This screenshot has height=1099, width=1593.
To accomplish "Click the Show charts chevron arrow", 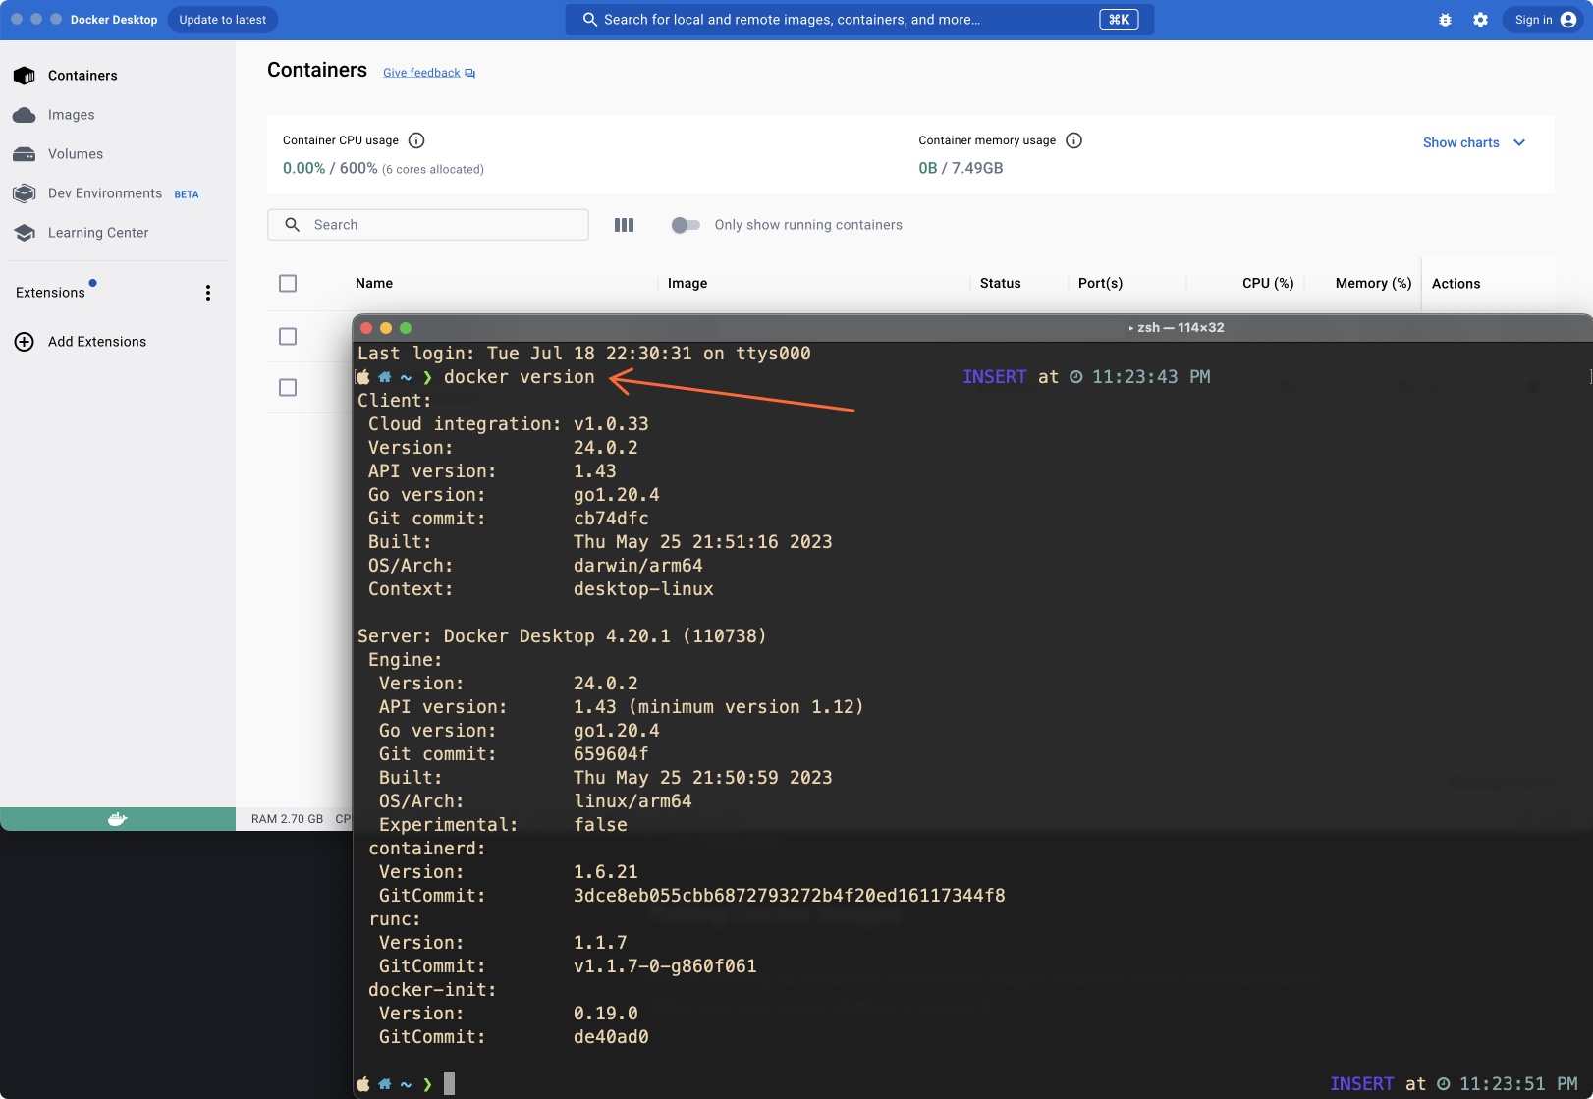I will [x=1519, y=143].
